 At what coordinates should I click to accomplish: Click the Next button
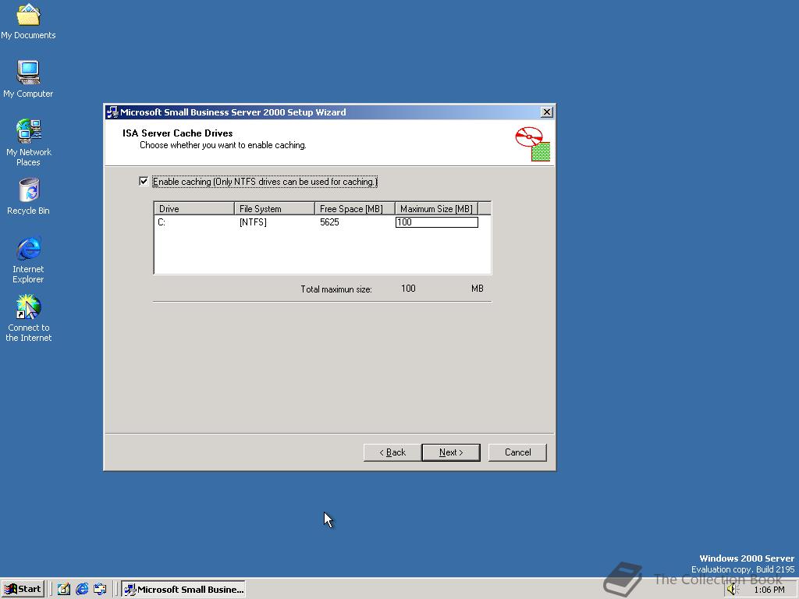pyautogui.click(x=451, y=452)
